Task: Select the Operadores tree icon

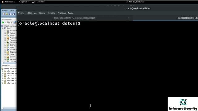Action: pyautogui.click(x=8, y=45)
